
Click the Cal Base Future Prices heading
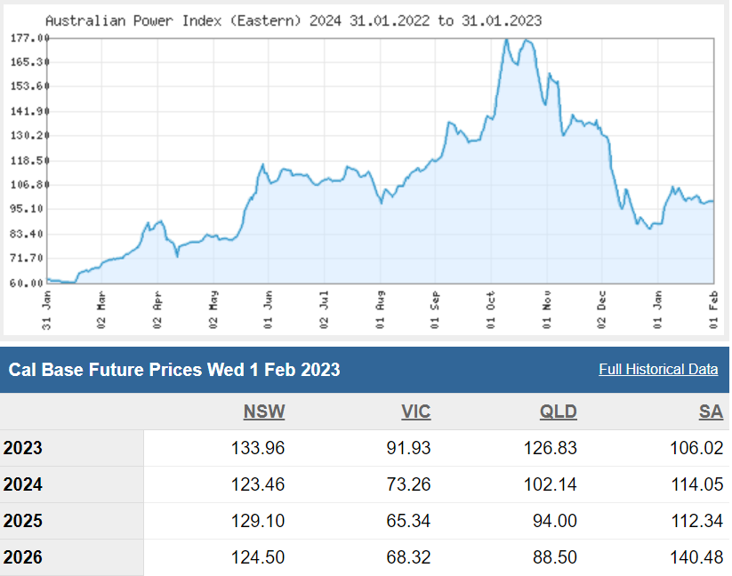174,370
